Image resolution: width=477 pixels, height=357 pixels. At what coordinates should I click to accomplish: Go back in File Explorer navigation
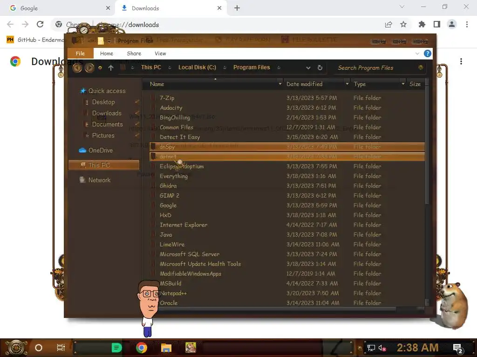[77, 68]
